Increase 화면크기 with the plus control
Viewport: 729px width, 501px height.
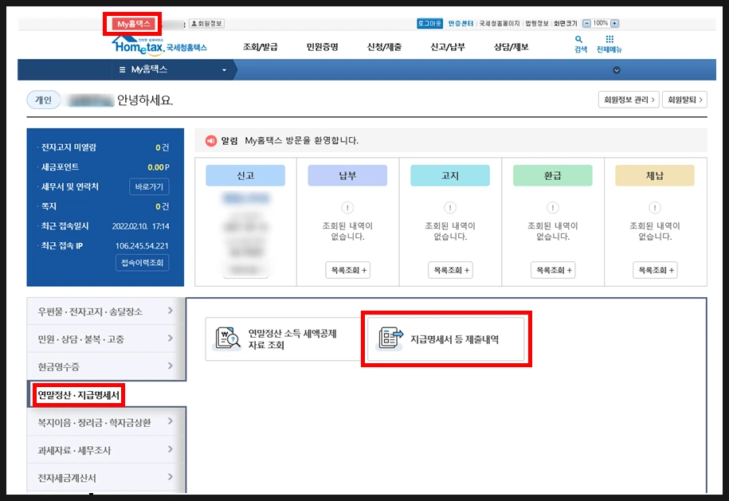pyautogui.click(x=614, y=23)
